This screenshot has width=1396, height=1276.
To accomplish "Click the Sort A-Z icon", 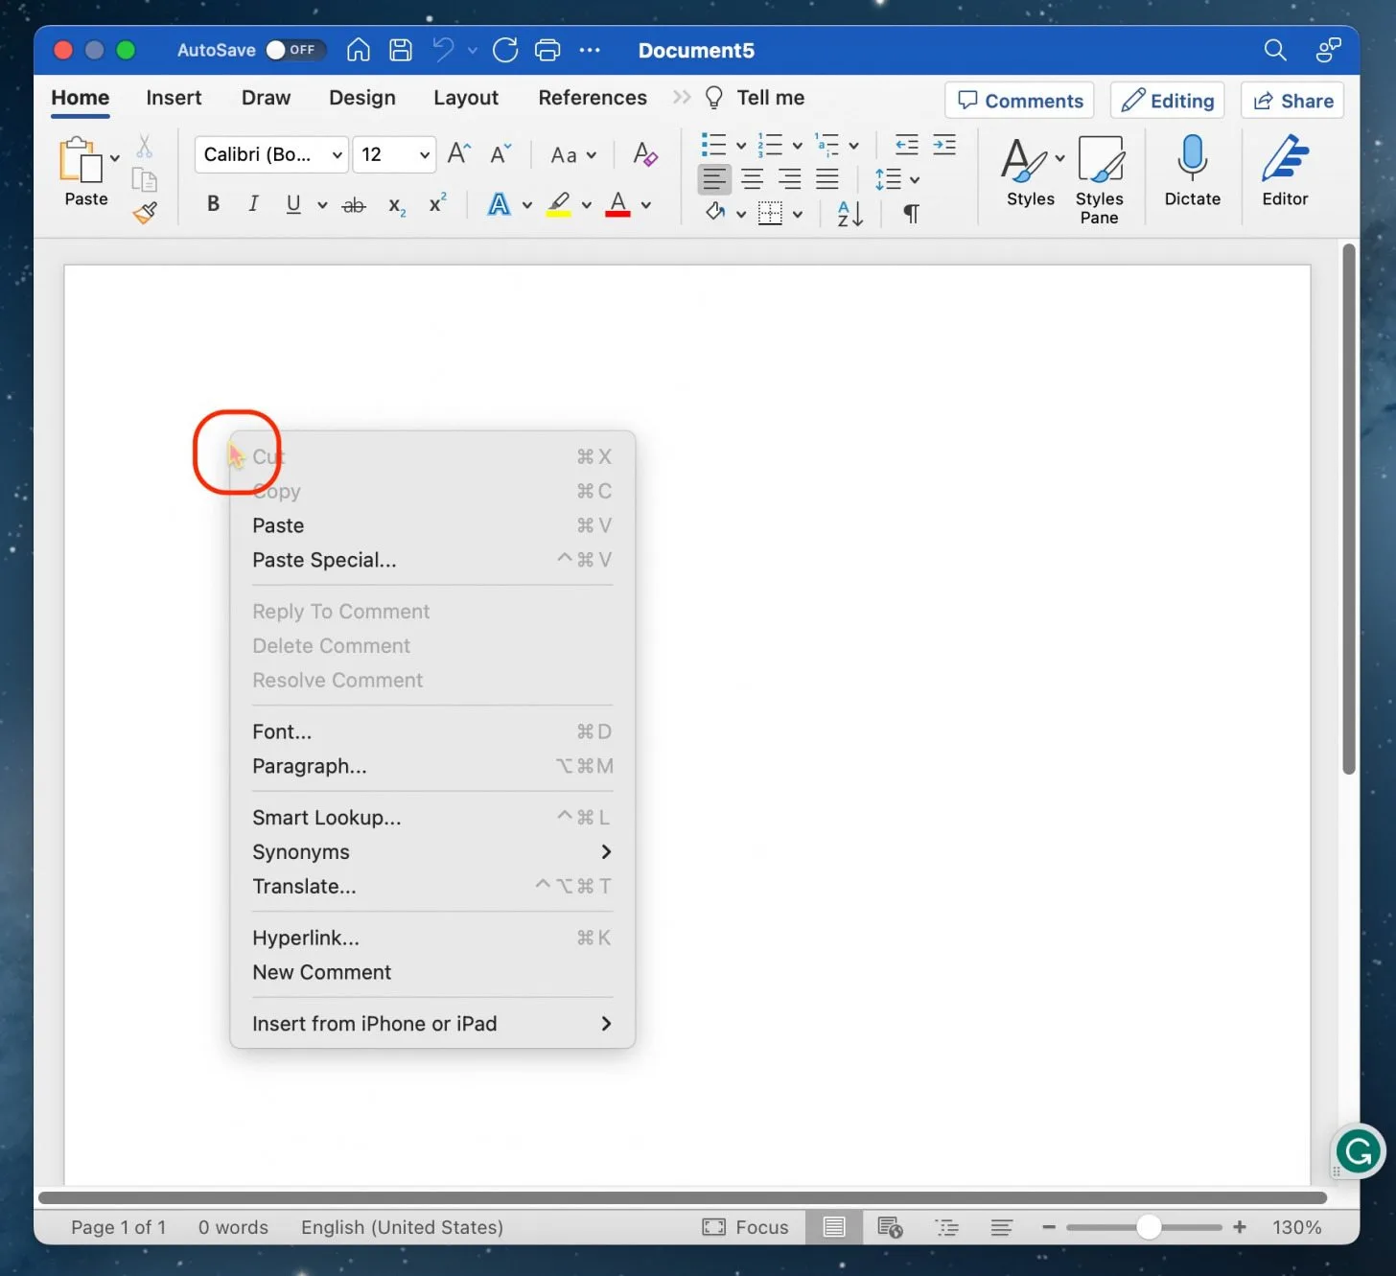I will pyautogui.click(x=849, y=213).
